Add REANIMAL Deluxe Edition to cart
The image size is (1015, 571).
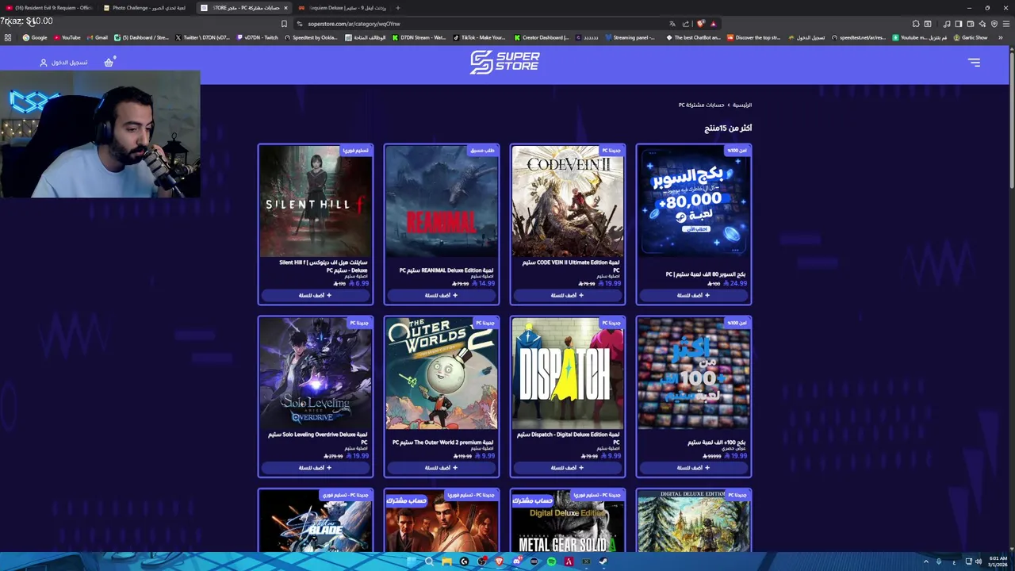coord(442,295)
